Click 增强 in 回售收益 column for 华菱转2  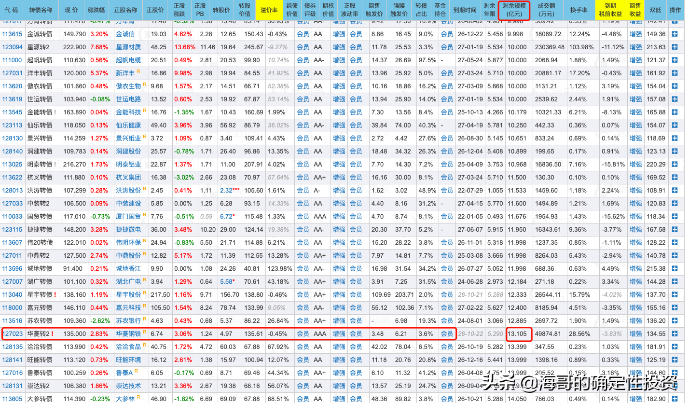click(x=635, y=334)
